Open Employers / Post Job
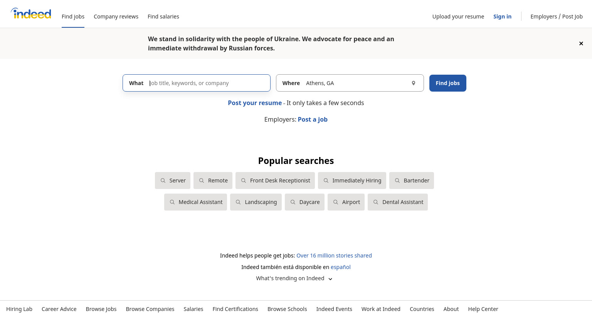 tap(557, 17)
